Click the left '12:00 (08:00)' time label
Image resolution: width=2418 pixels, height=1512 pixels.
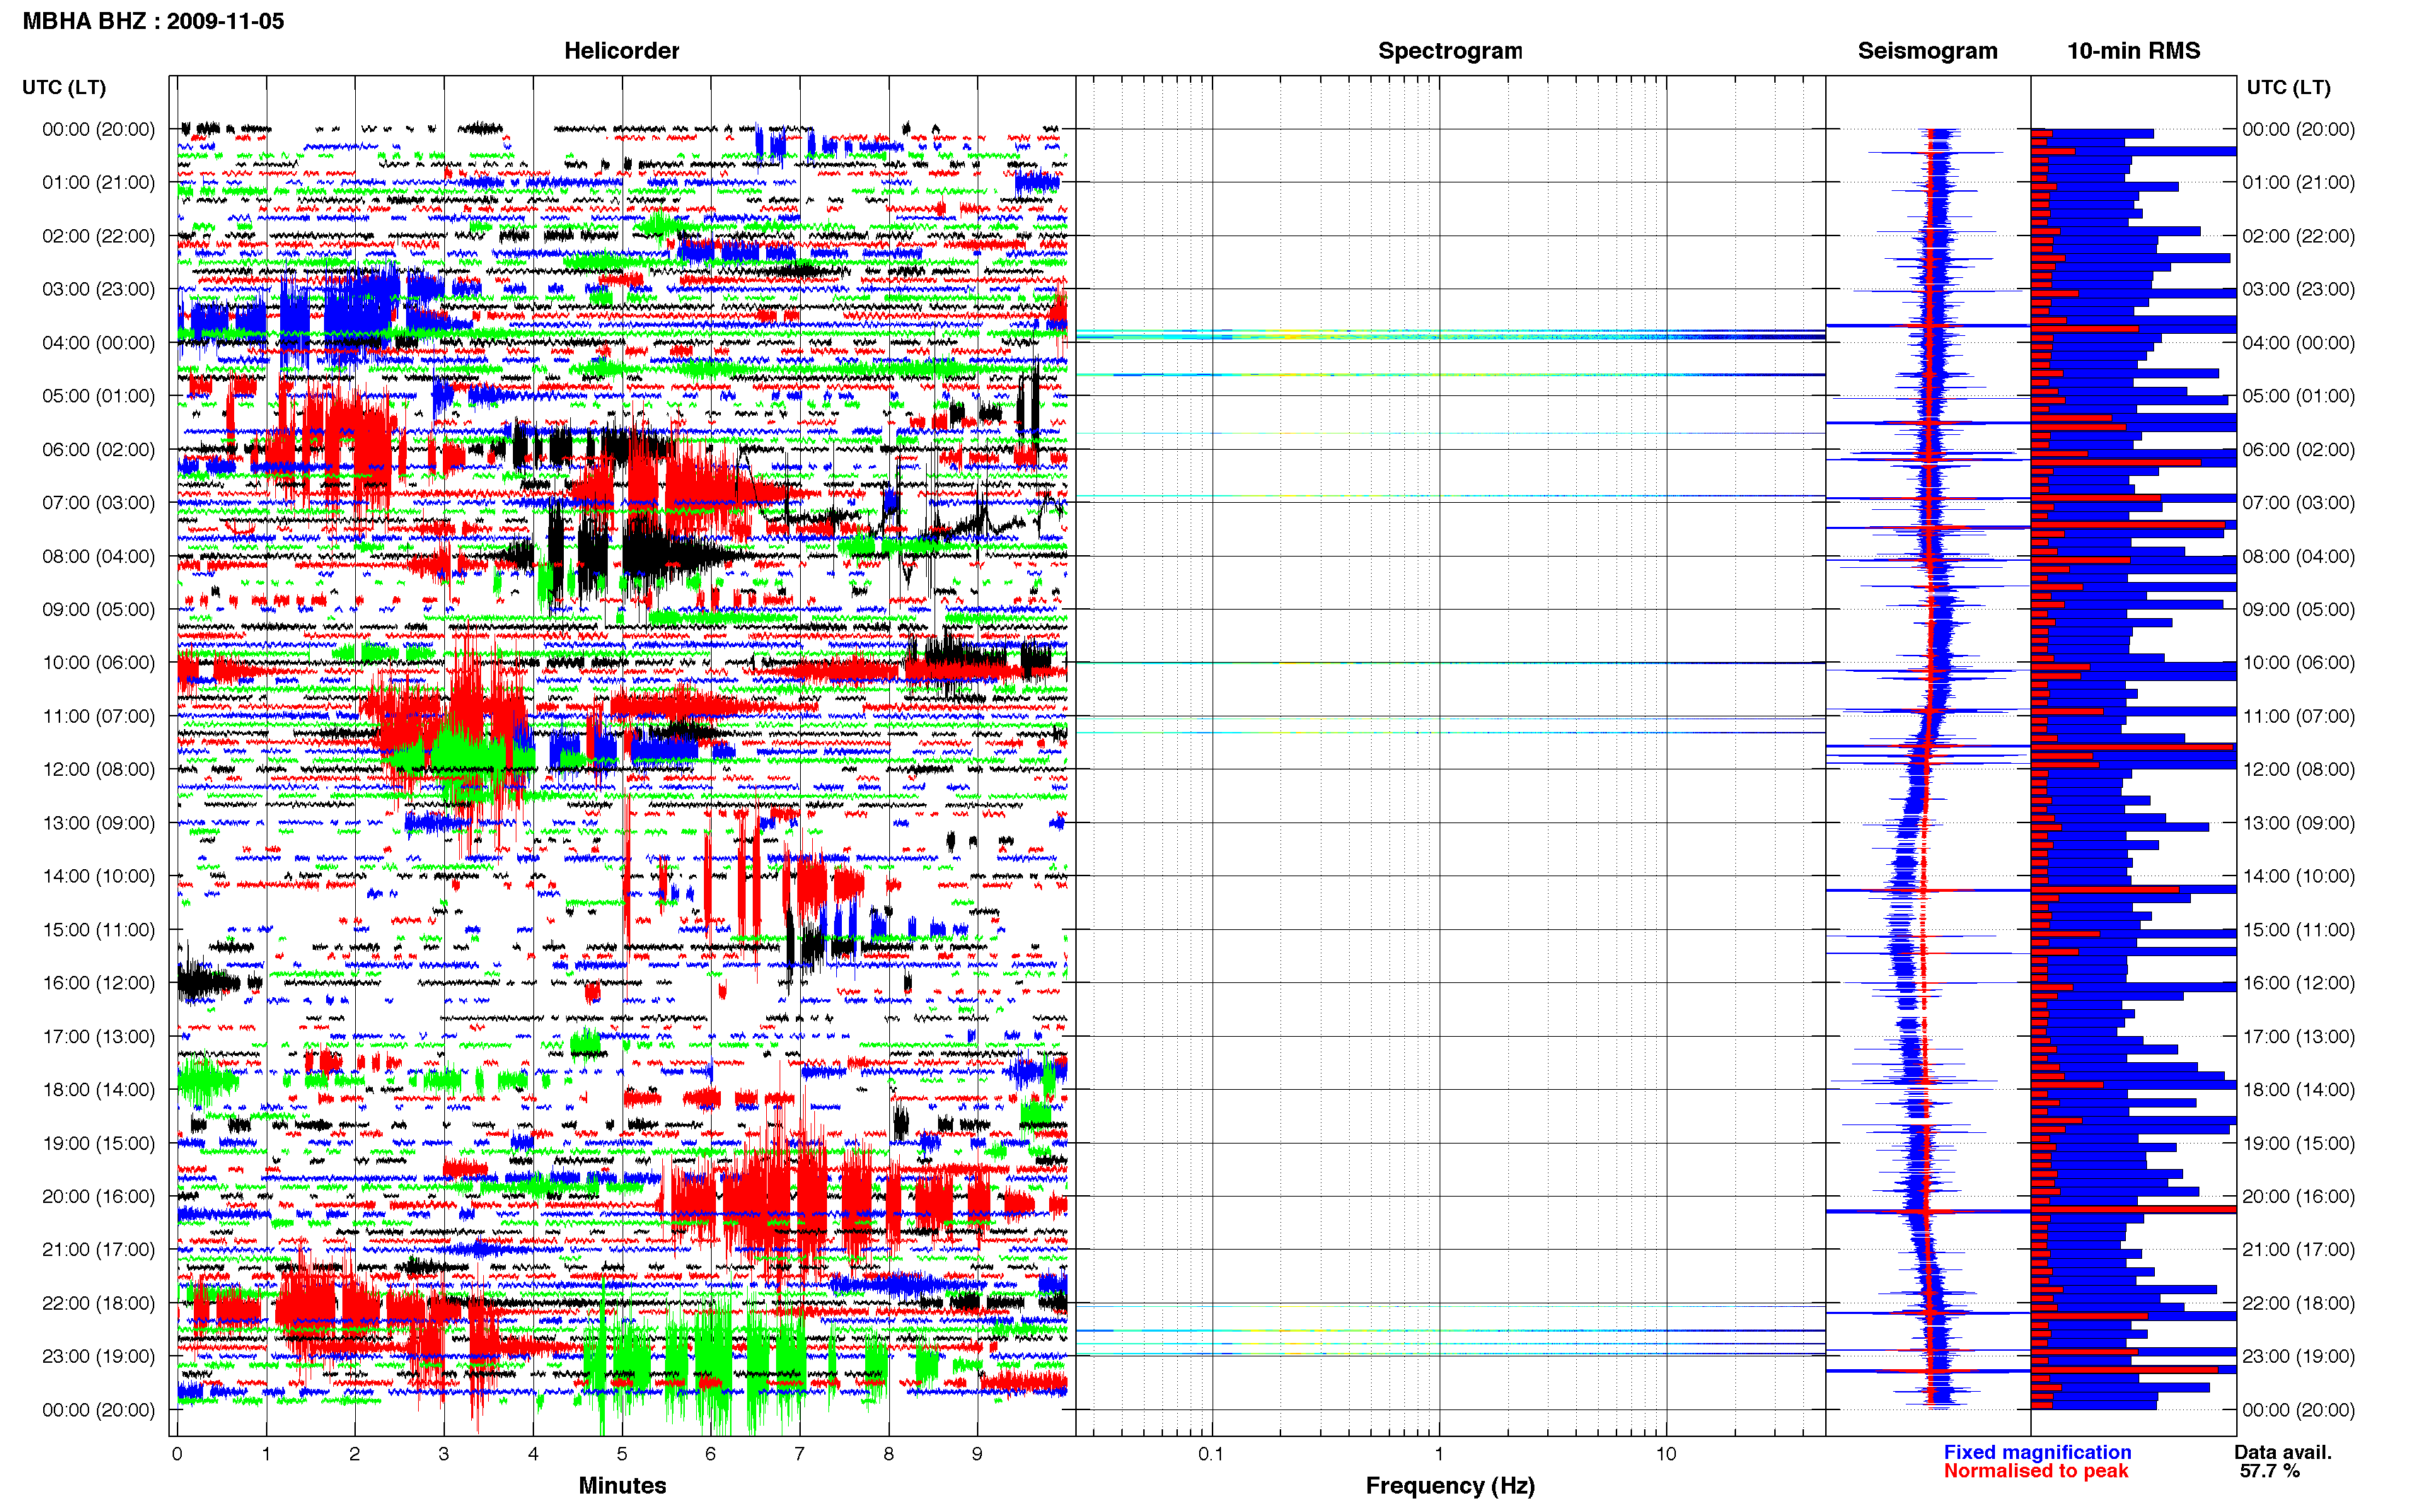tap(98, 769)
